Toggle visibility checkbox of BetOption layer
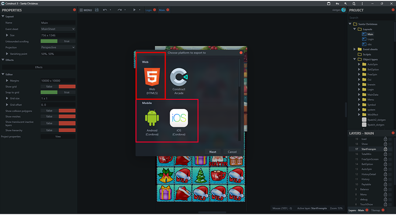Screen dimensions: 396x215 click(x=390, y=164)
